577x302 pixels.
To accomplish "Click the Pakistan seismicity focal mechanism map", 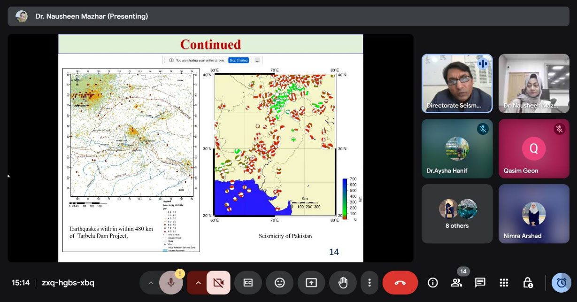I will click(276, 145).
